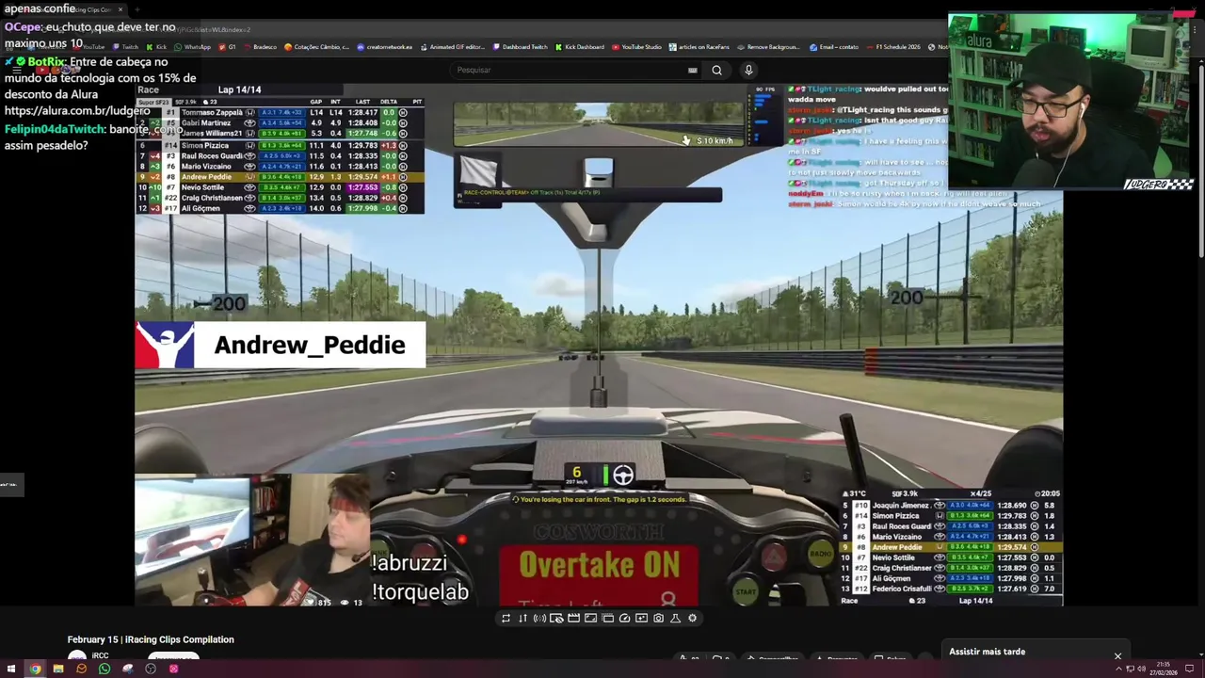Click Tommaso Zappala row in standings

pyautogui.click(x=280, y=112)
